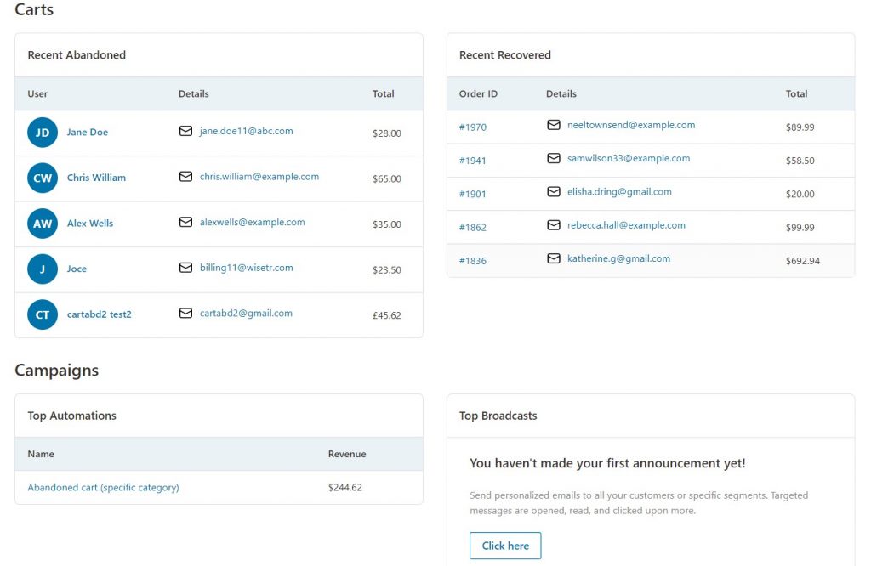Click email cartabd2@gmail.com

(x=246, y=313)
